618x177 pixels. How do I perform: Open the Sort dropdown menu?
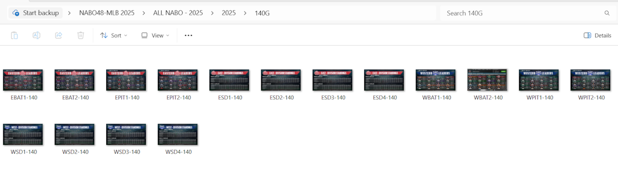113,35
